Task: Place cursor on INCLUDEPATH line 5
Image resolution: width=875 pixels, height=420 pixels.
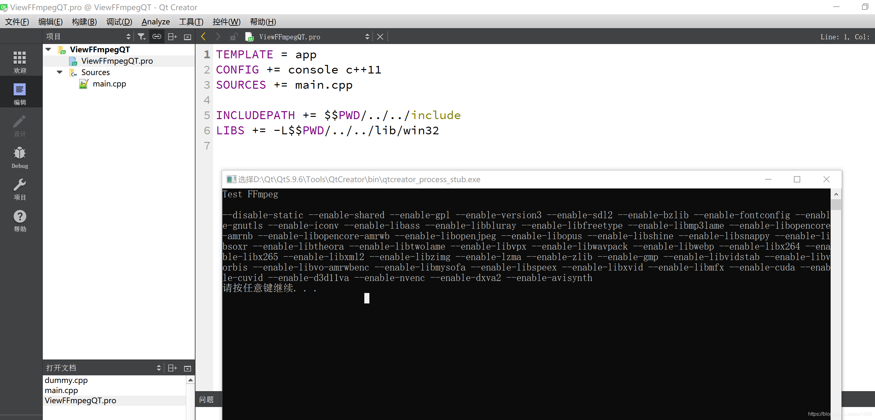Action: point(338,115)
